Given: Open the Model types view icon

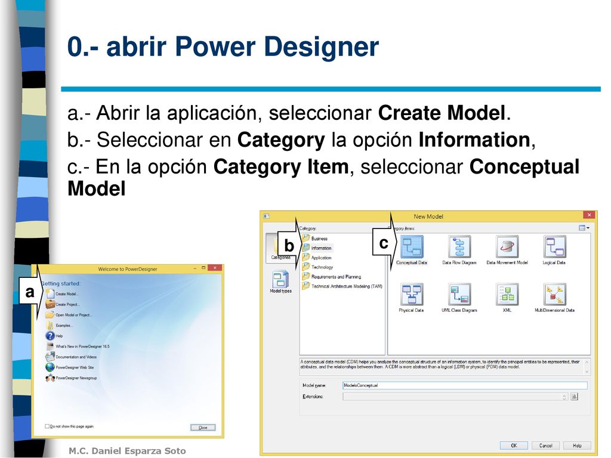Looking at the screenshot, I should (280, 279).
